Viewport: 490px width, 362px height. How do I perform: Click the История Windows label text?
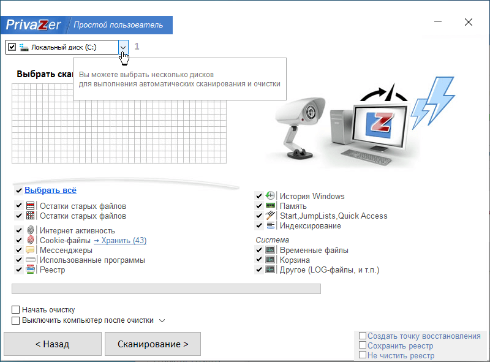tap(312, 197)
